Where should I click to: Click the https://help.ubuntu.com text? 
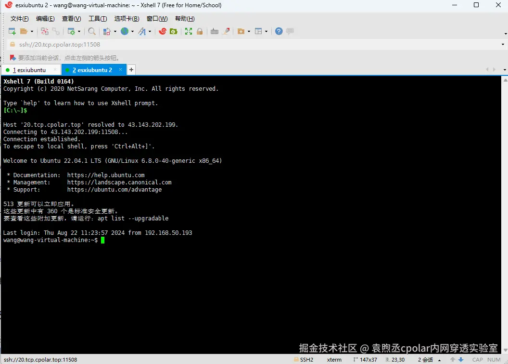(x=106, y=175)
